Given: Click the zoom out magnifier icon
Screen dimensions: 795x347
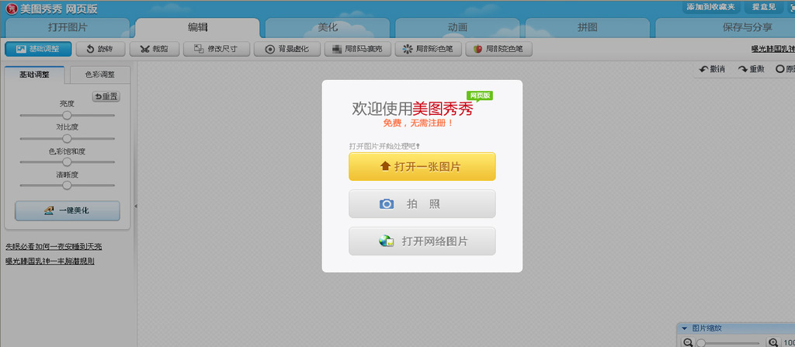Looking at the screenshot, I should tap(688, 342).
